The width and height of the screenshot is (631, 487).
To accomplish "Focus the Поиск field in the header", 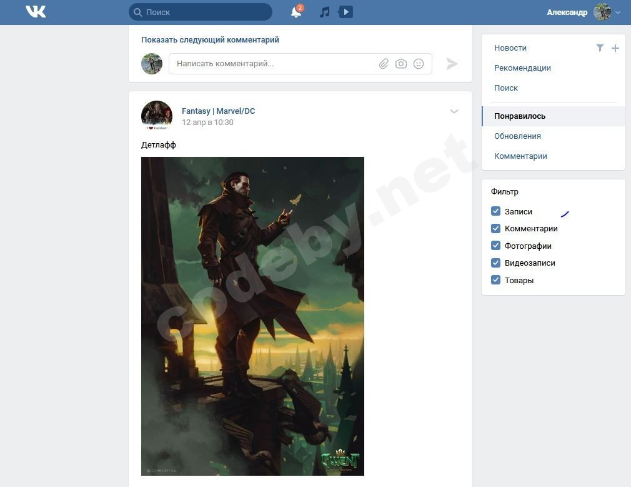I will coord(201,12).
